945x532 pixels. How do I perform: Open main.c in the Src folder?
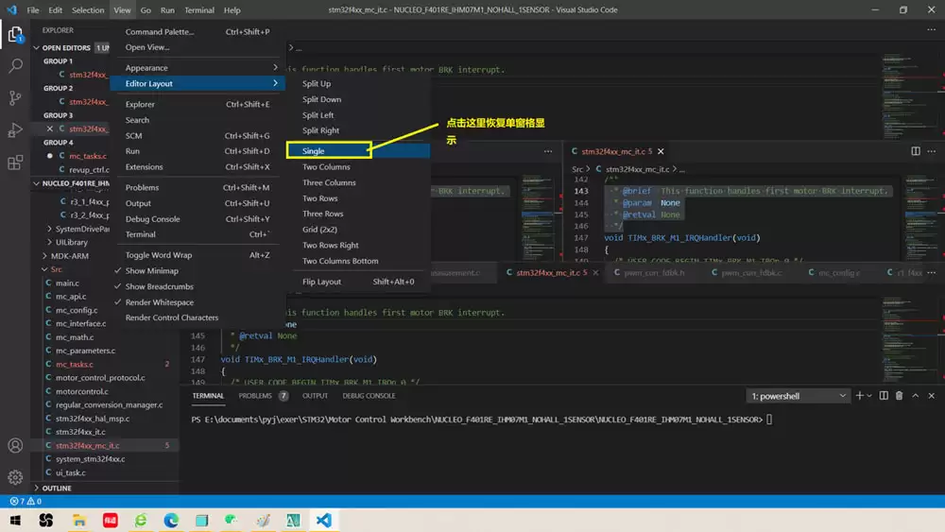[67, 283]
